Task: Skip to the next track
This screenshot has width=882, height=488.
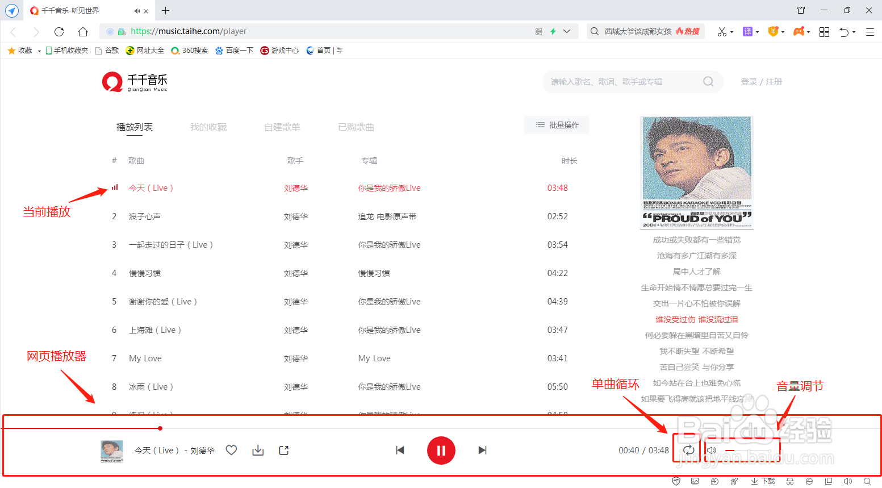Action: tap(483, 451)
